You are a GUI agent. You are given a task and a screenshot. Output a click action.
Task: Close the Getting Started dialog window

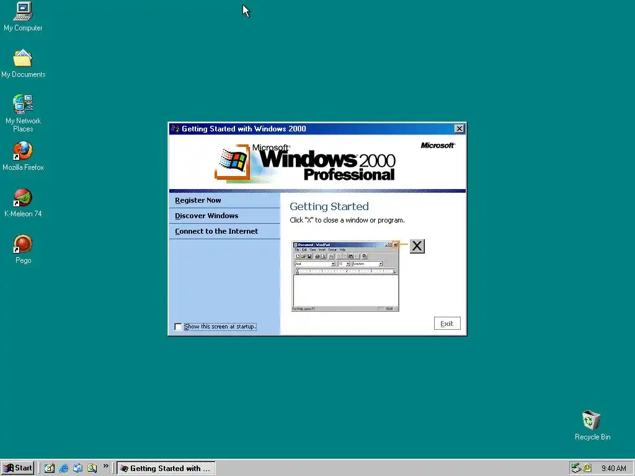coord(460,129)
